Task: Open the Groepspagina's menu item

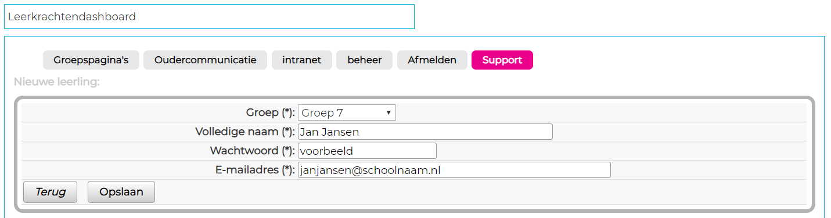Action: (91, 60)
